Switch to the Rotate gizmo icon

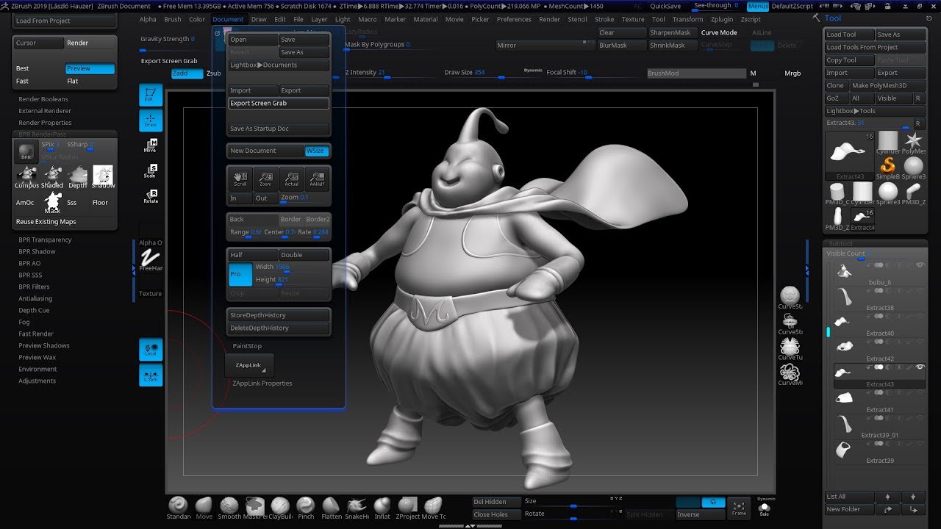[x=151, y=197]
